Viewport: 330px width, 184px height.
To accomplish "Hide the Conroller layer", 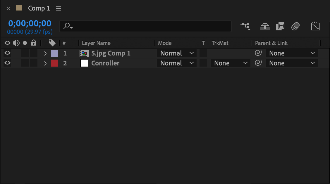I will pos(7,63).
